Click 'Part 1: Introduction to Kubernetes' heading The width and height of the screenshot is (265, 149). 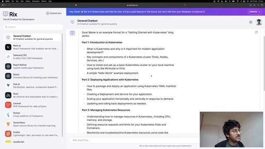tap(102, 42)
